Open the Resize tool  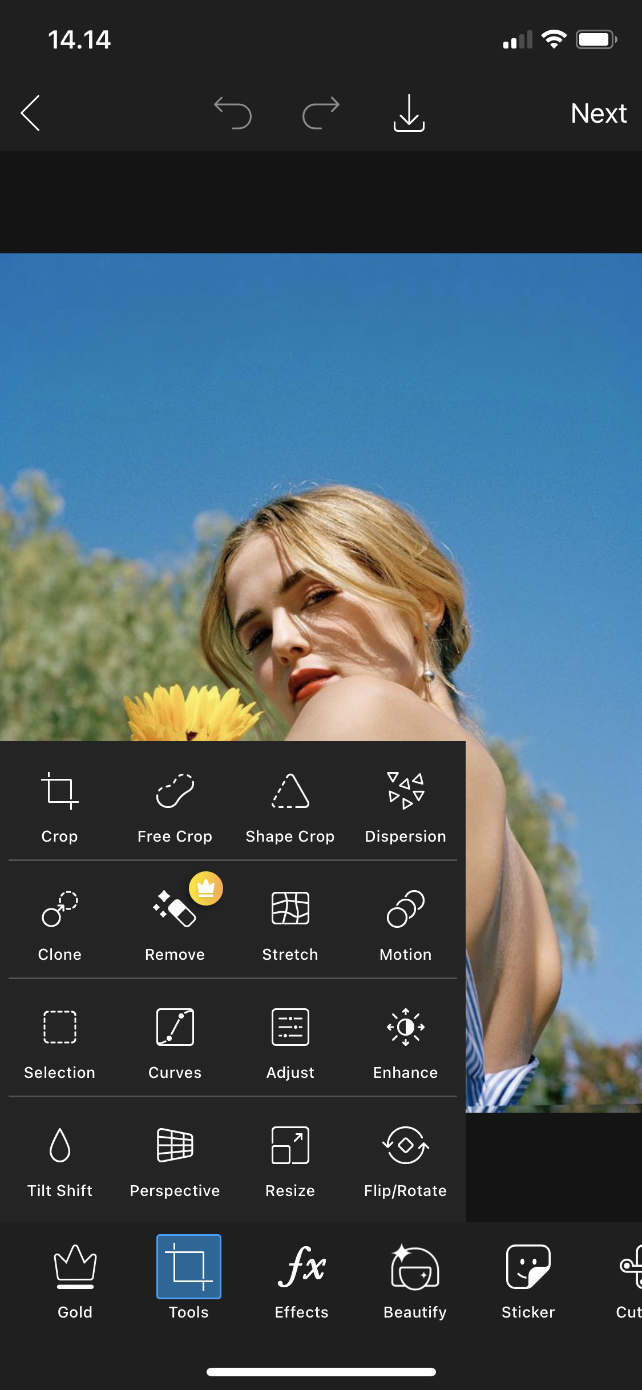coord(290,1161)
